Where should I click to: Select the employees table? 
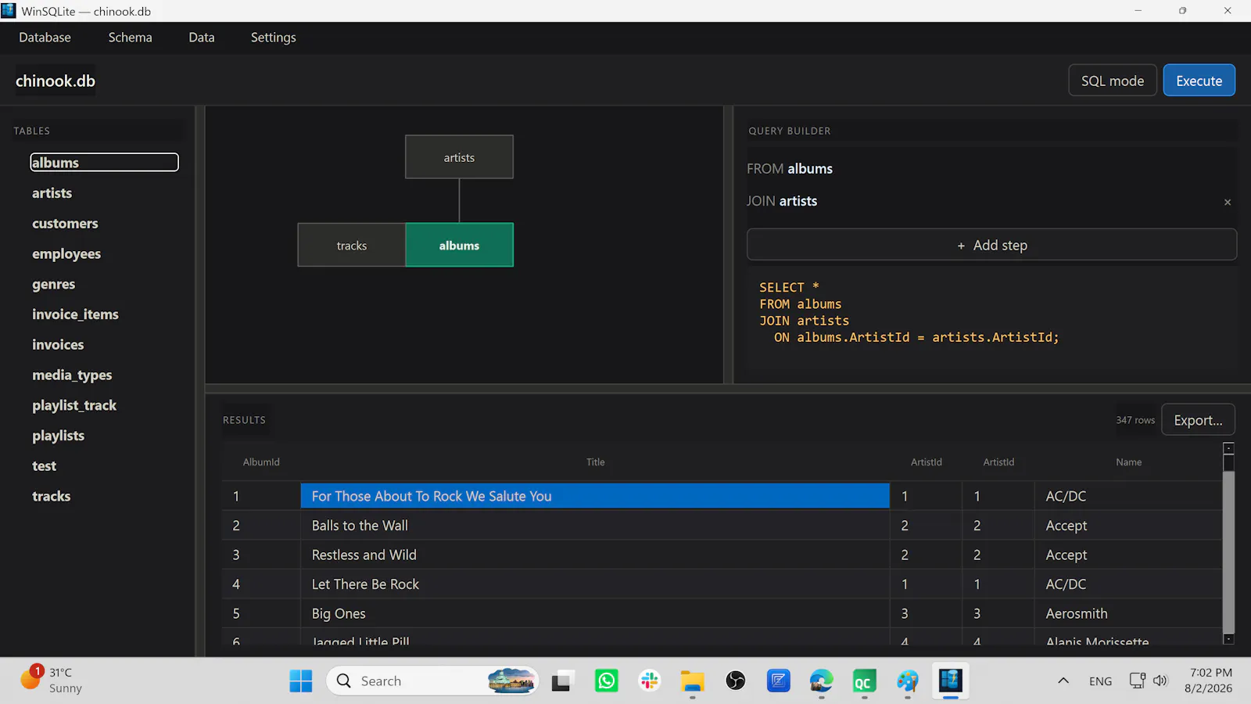click(x=66, y=254)
